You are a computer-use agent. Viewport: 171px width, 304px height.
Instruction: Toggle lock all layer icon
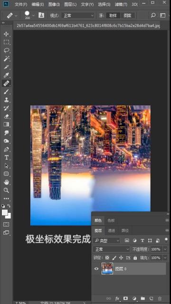coord(135,257)
